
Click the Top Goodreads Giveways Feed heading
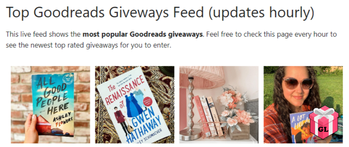click(160, 13)
